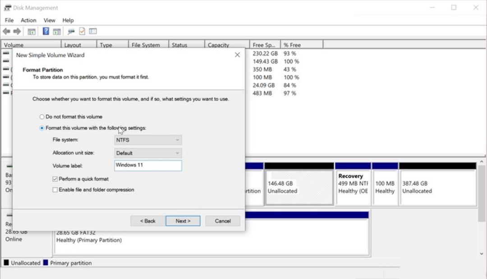Open the Show/Hide Console Tree icon
Screen dimensions: 487x279
pyautogui.click(x=32, y=32)
